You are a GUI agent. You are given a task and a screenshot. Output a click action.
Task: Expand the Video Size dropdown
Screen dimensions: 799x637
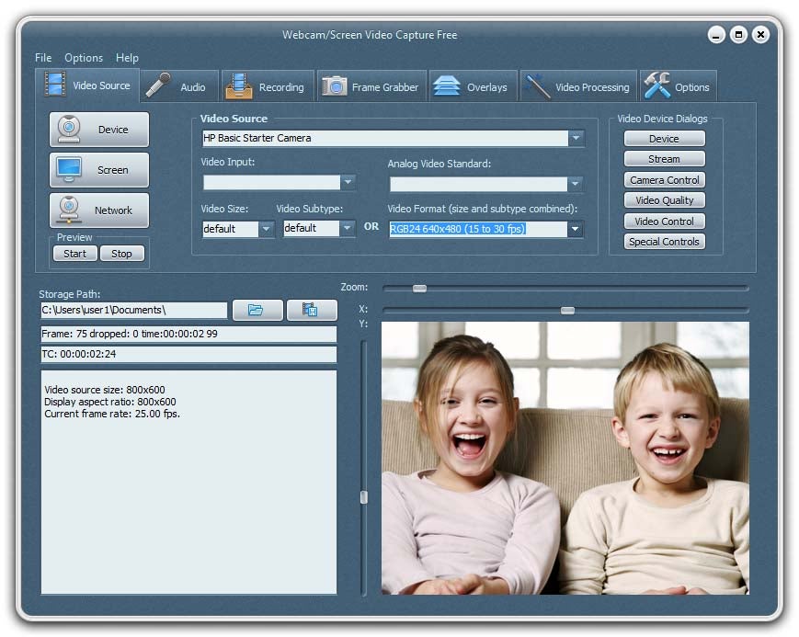coord(266,229)
